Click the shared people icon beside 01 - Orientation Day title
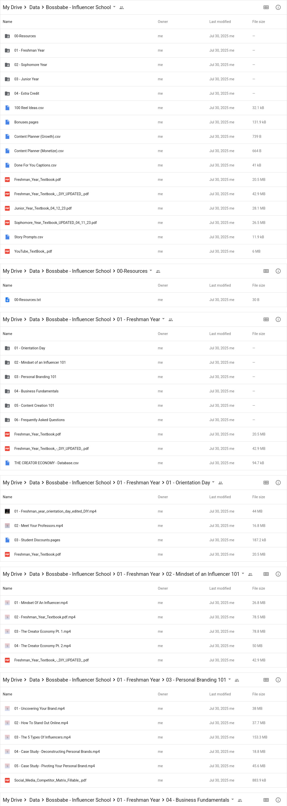 tap(220, 483)
